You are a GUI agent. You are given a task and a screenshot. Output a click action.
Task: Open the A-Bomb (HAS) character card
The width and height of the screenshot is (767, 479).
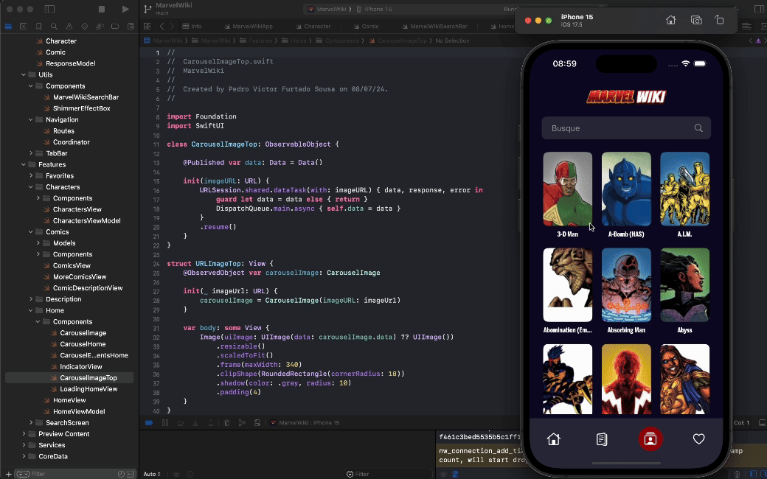tap(626, 195)
